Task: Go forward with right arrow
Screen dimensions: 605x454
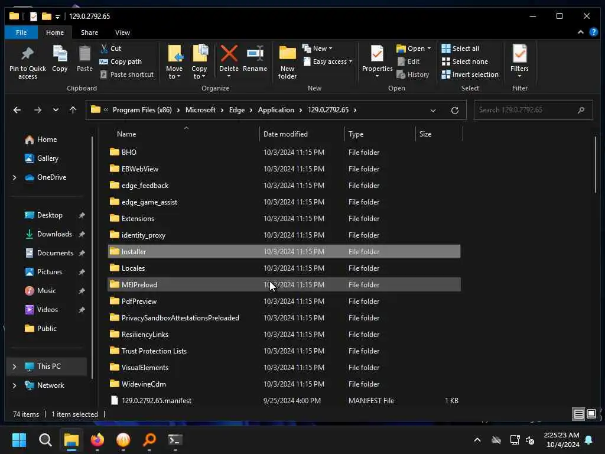Action: (x=37, y=110)
